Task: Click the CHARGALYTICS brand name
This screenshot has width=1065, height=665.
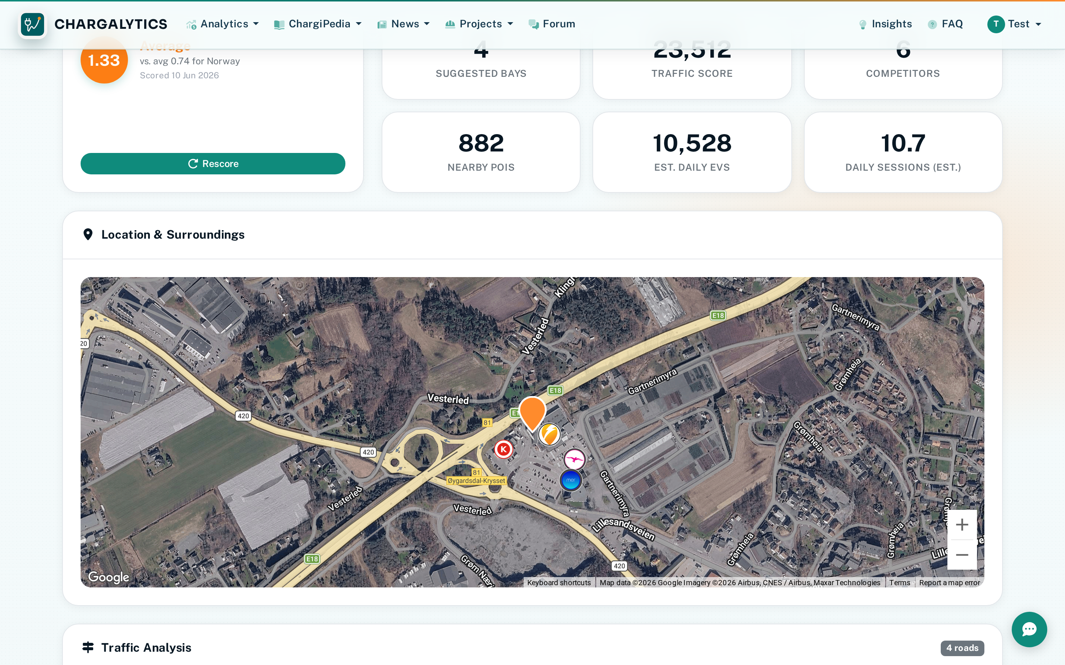Action: (x=111, y=24)
